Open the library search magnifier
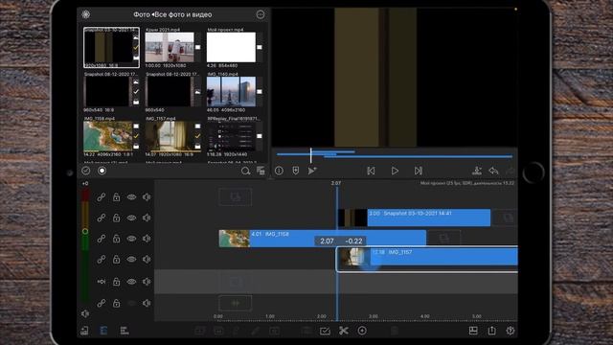613x345 pixels. tap(245, 171)
